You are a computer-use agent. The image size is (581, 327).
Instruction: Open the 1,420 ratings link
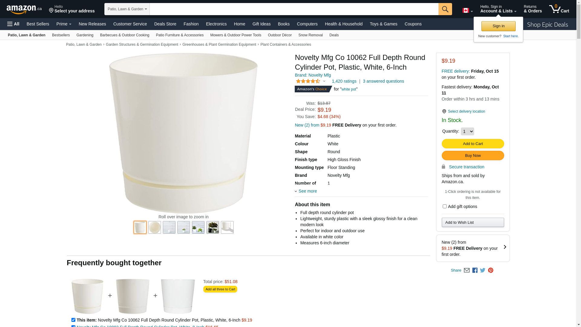[344, 81]
